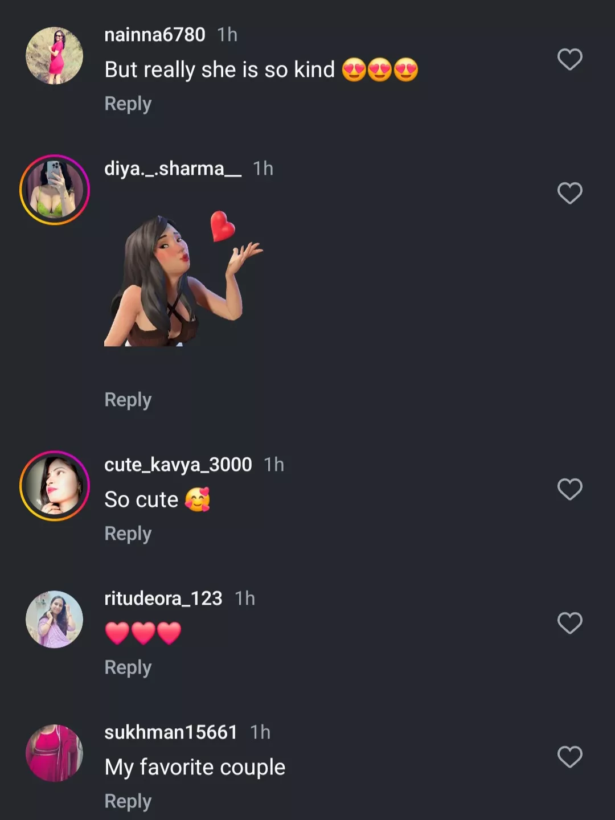Heart the "My favorite couple" comment
Screen dimensions: 615x820
[569, 757]
